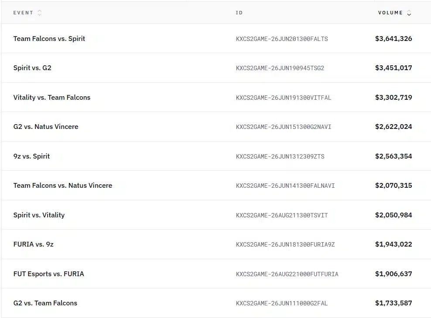
Task: Open the Spirit vs. Vitality event
Action: tap(39, 215)
